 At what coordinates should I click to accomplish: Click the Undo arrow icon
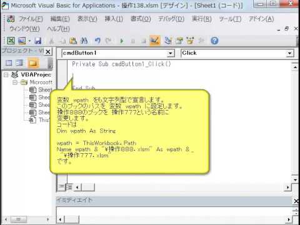click(x=97, y=41)
